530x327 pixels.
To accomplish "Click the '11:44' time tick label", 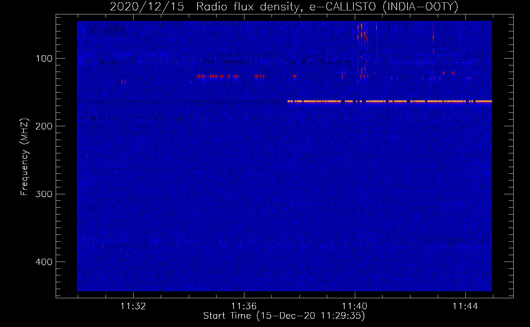I will (465, 306).
